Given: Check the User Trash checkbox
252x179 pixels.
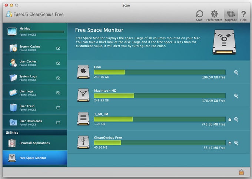Looking at the screenshot, I should pos(58,108).
